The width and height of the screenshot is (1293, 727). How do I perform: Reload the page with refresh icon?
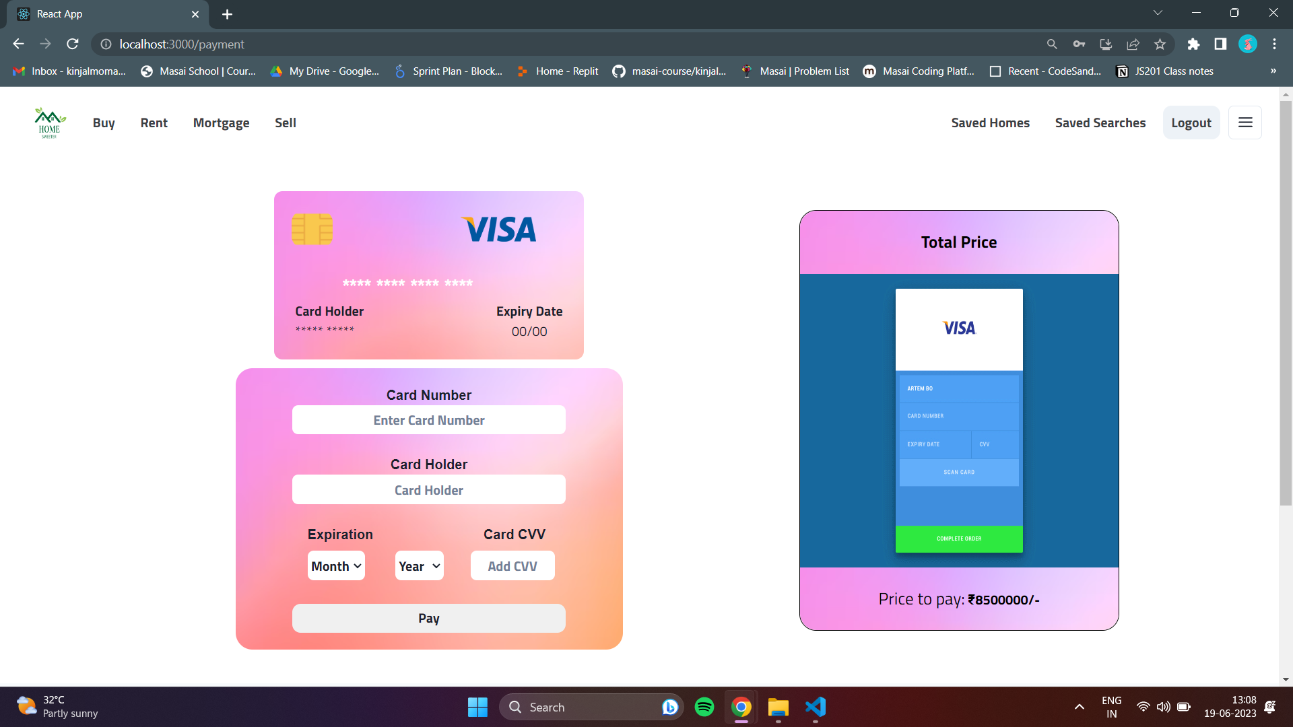pos(73,44)
